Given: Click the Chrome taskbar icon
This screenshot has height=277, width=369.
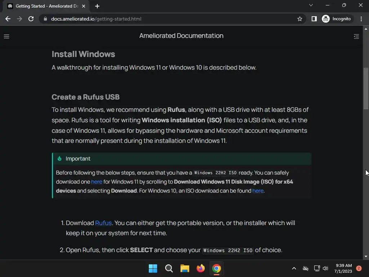Looking at the screenshot, I should (x=217, y=268).
